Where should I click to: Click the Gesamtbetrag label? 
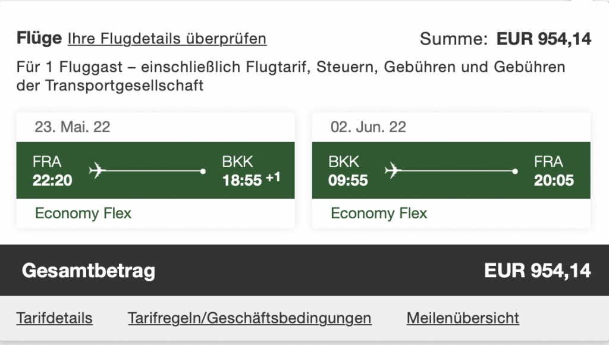tap(89, 271)
